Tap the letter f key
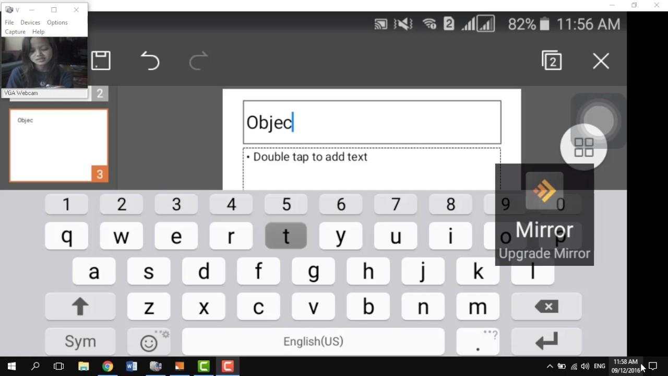 coord(258,272)
